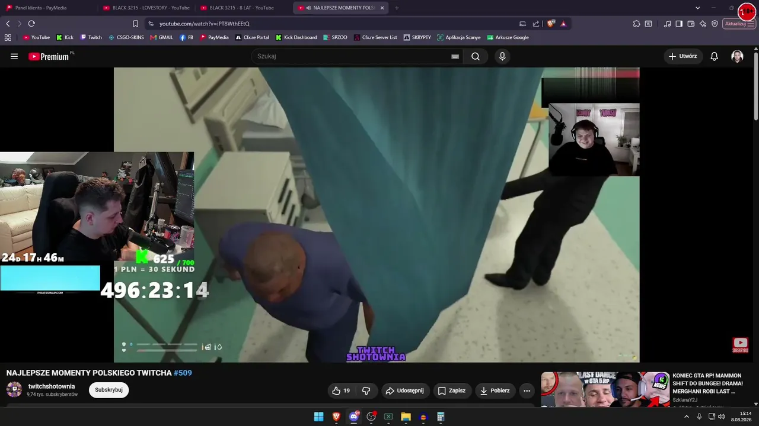This screenshot has width=759, height=426.
Task: Open volume control in system tray
Action: coord(721,417)
